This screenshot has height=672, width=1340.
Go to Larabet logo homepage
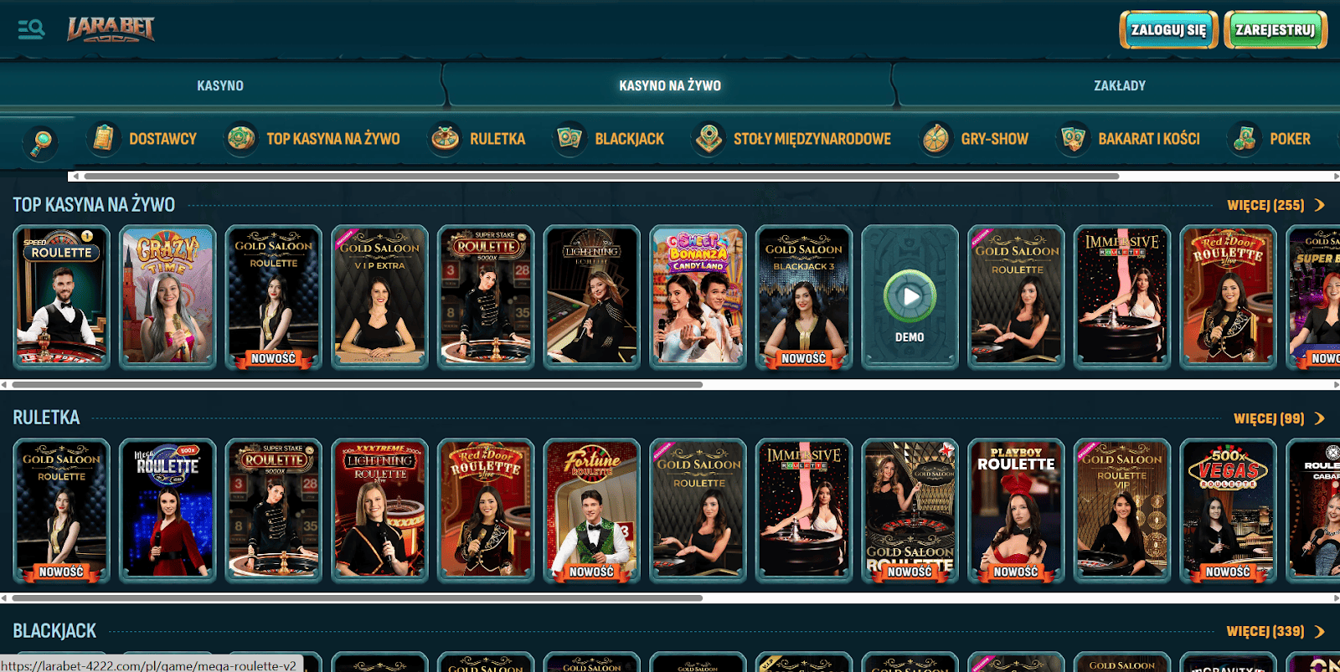(111, 29)
